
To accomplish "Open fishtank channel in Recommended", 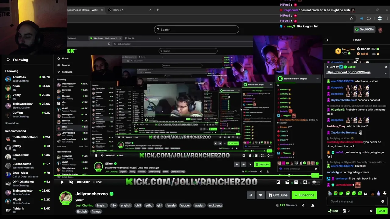I will tap(27, 210).
